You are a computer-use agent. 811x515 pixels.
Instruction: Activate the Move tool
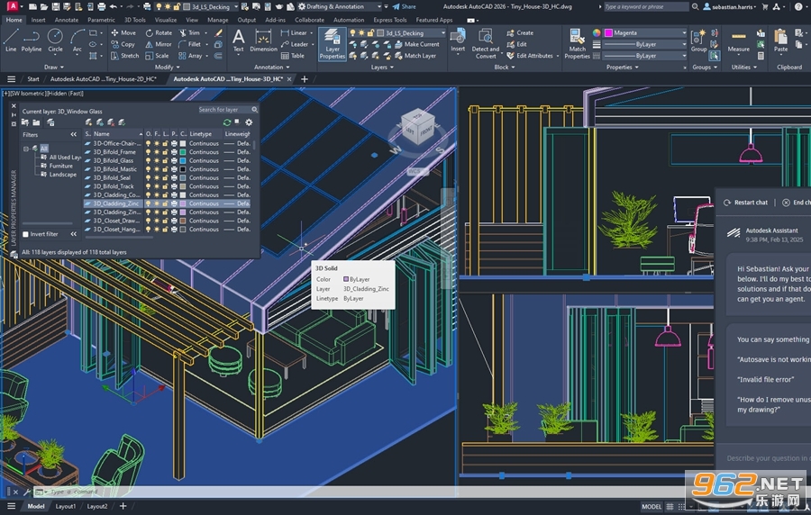point(123,32)
